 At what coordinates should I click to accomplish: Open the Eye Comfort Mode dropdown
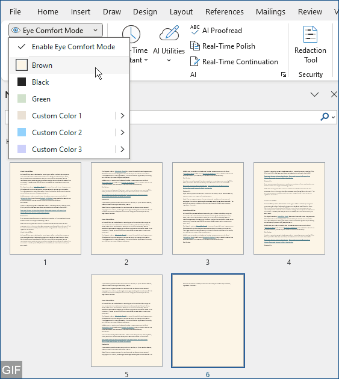(56, 31)
